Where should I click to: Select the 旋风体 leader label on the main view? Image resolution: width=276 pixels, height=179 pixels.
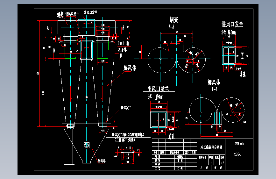pyautogui.click(x=130, y=68)
